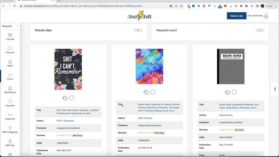This screenshot has height=157, width=279.
Task: Click MetaMask fox extension icon
Action: [x=225, y=6]
